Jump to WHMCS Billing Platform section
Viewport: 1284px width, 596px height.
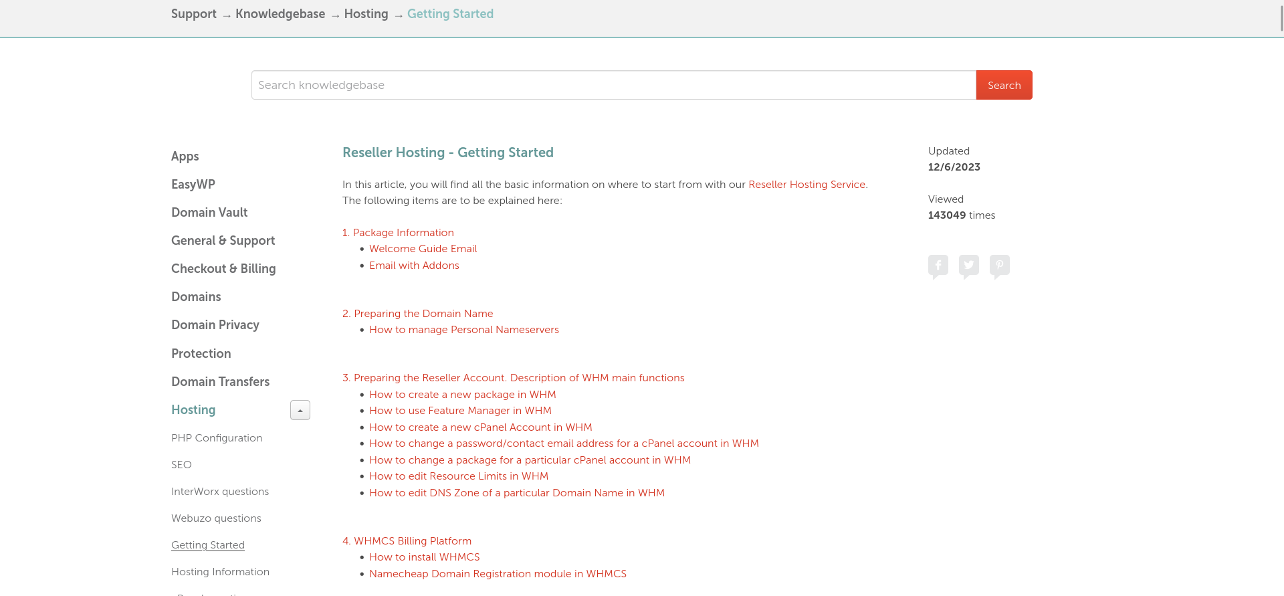tap(407, 541)
